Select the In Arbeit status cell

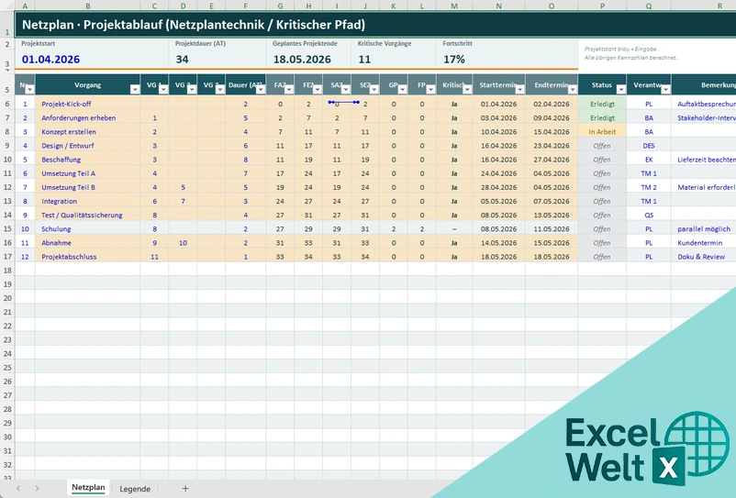[602, 132]
